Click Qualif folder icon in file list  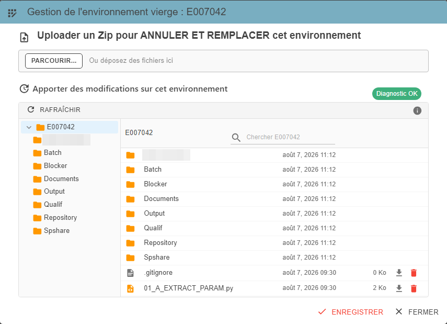coord(130,228)
